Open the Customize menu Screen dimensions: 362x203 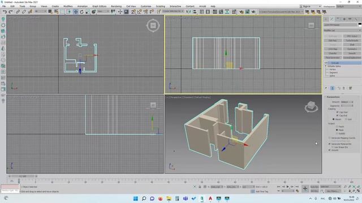146,6
